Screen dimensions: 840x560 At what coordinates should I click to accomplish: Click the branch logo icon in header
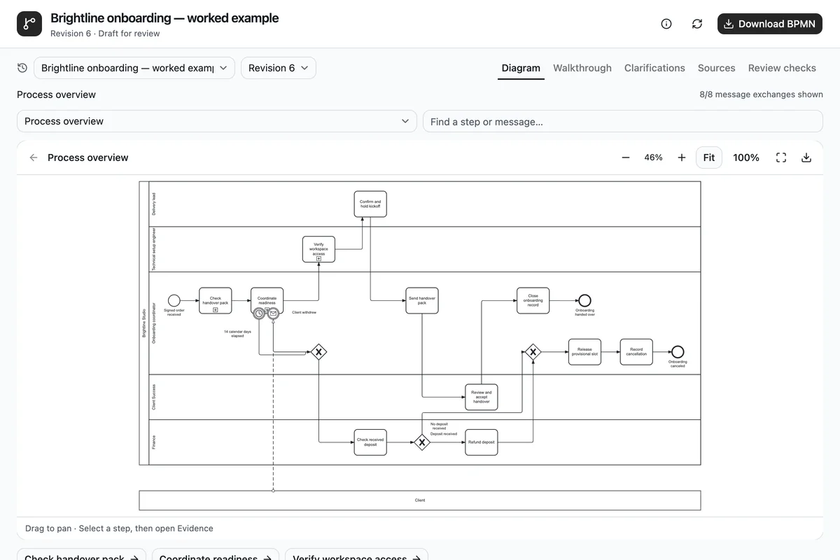click(x=29, y=24)
